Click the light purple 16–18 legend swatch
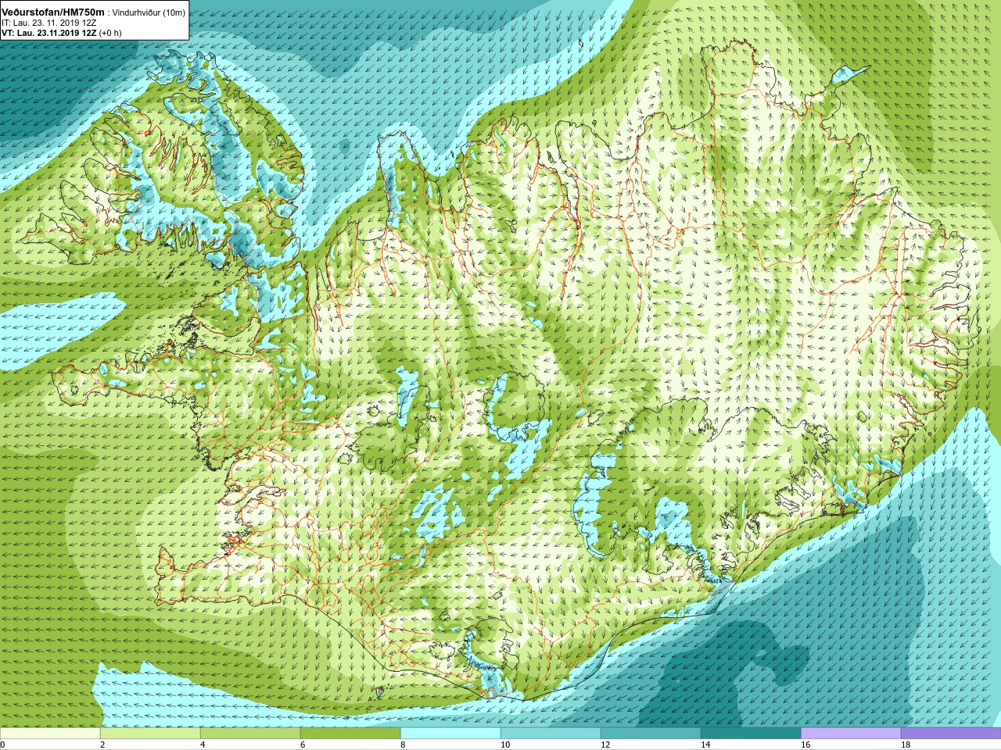Viewport: 1001px width, 750px height. 851,734
